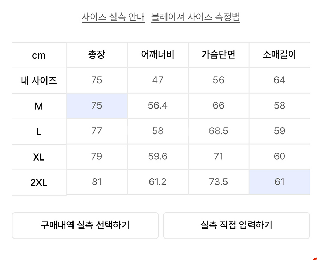Click the 실측 직접 입력하기 button
Viewport: 317px width, 260px height.
tap(236, 225)
